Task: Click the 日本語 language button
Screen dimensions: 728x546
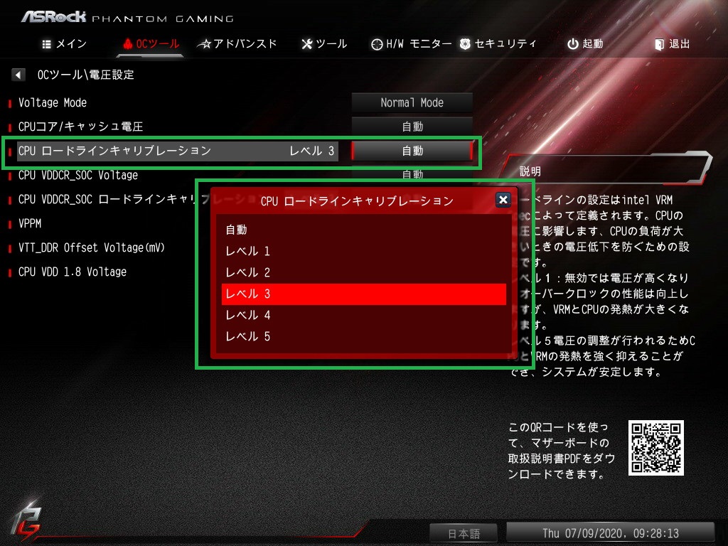Action: (x=464, y=533)
